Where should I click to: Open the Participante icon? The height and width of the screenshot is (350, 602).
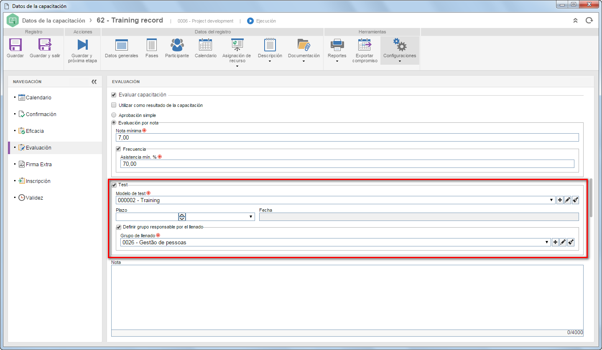[x=177, y=44]
